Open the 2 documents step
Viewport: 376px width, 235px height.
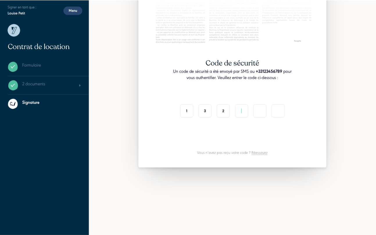tap(34, 84)
